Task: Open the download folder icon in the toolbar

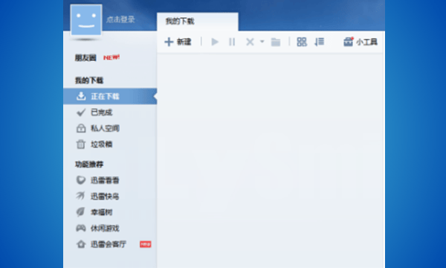Action: click(276, 42)
